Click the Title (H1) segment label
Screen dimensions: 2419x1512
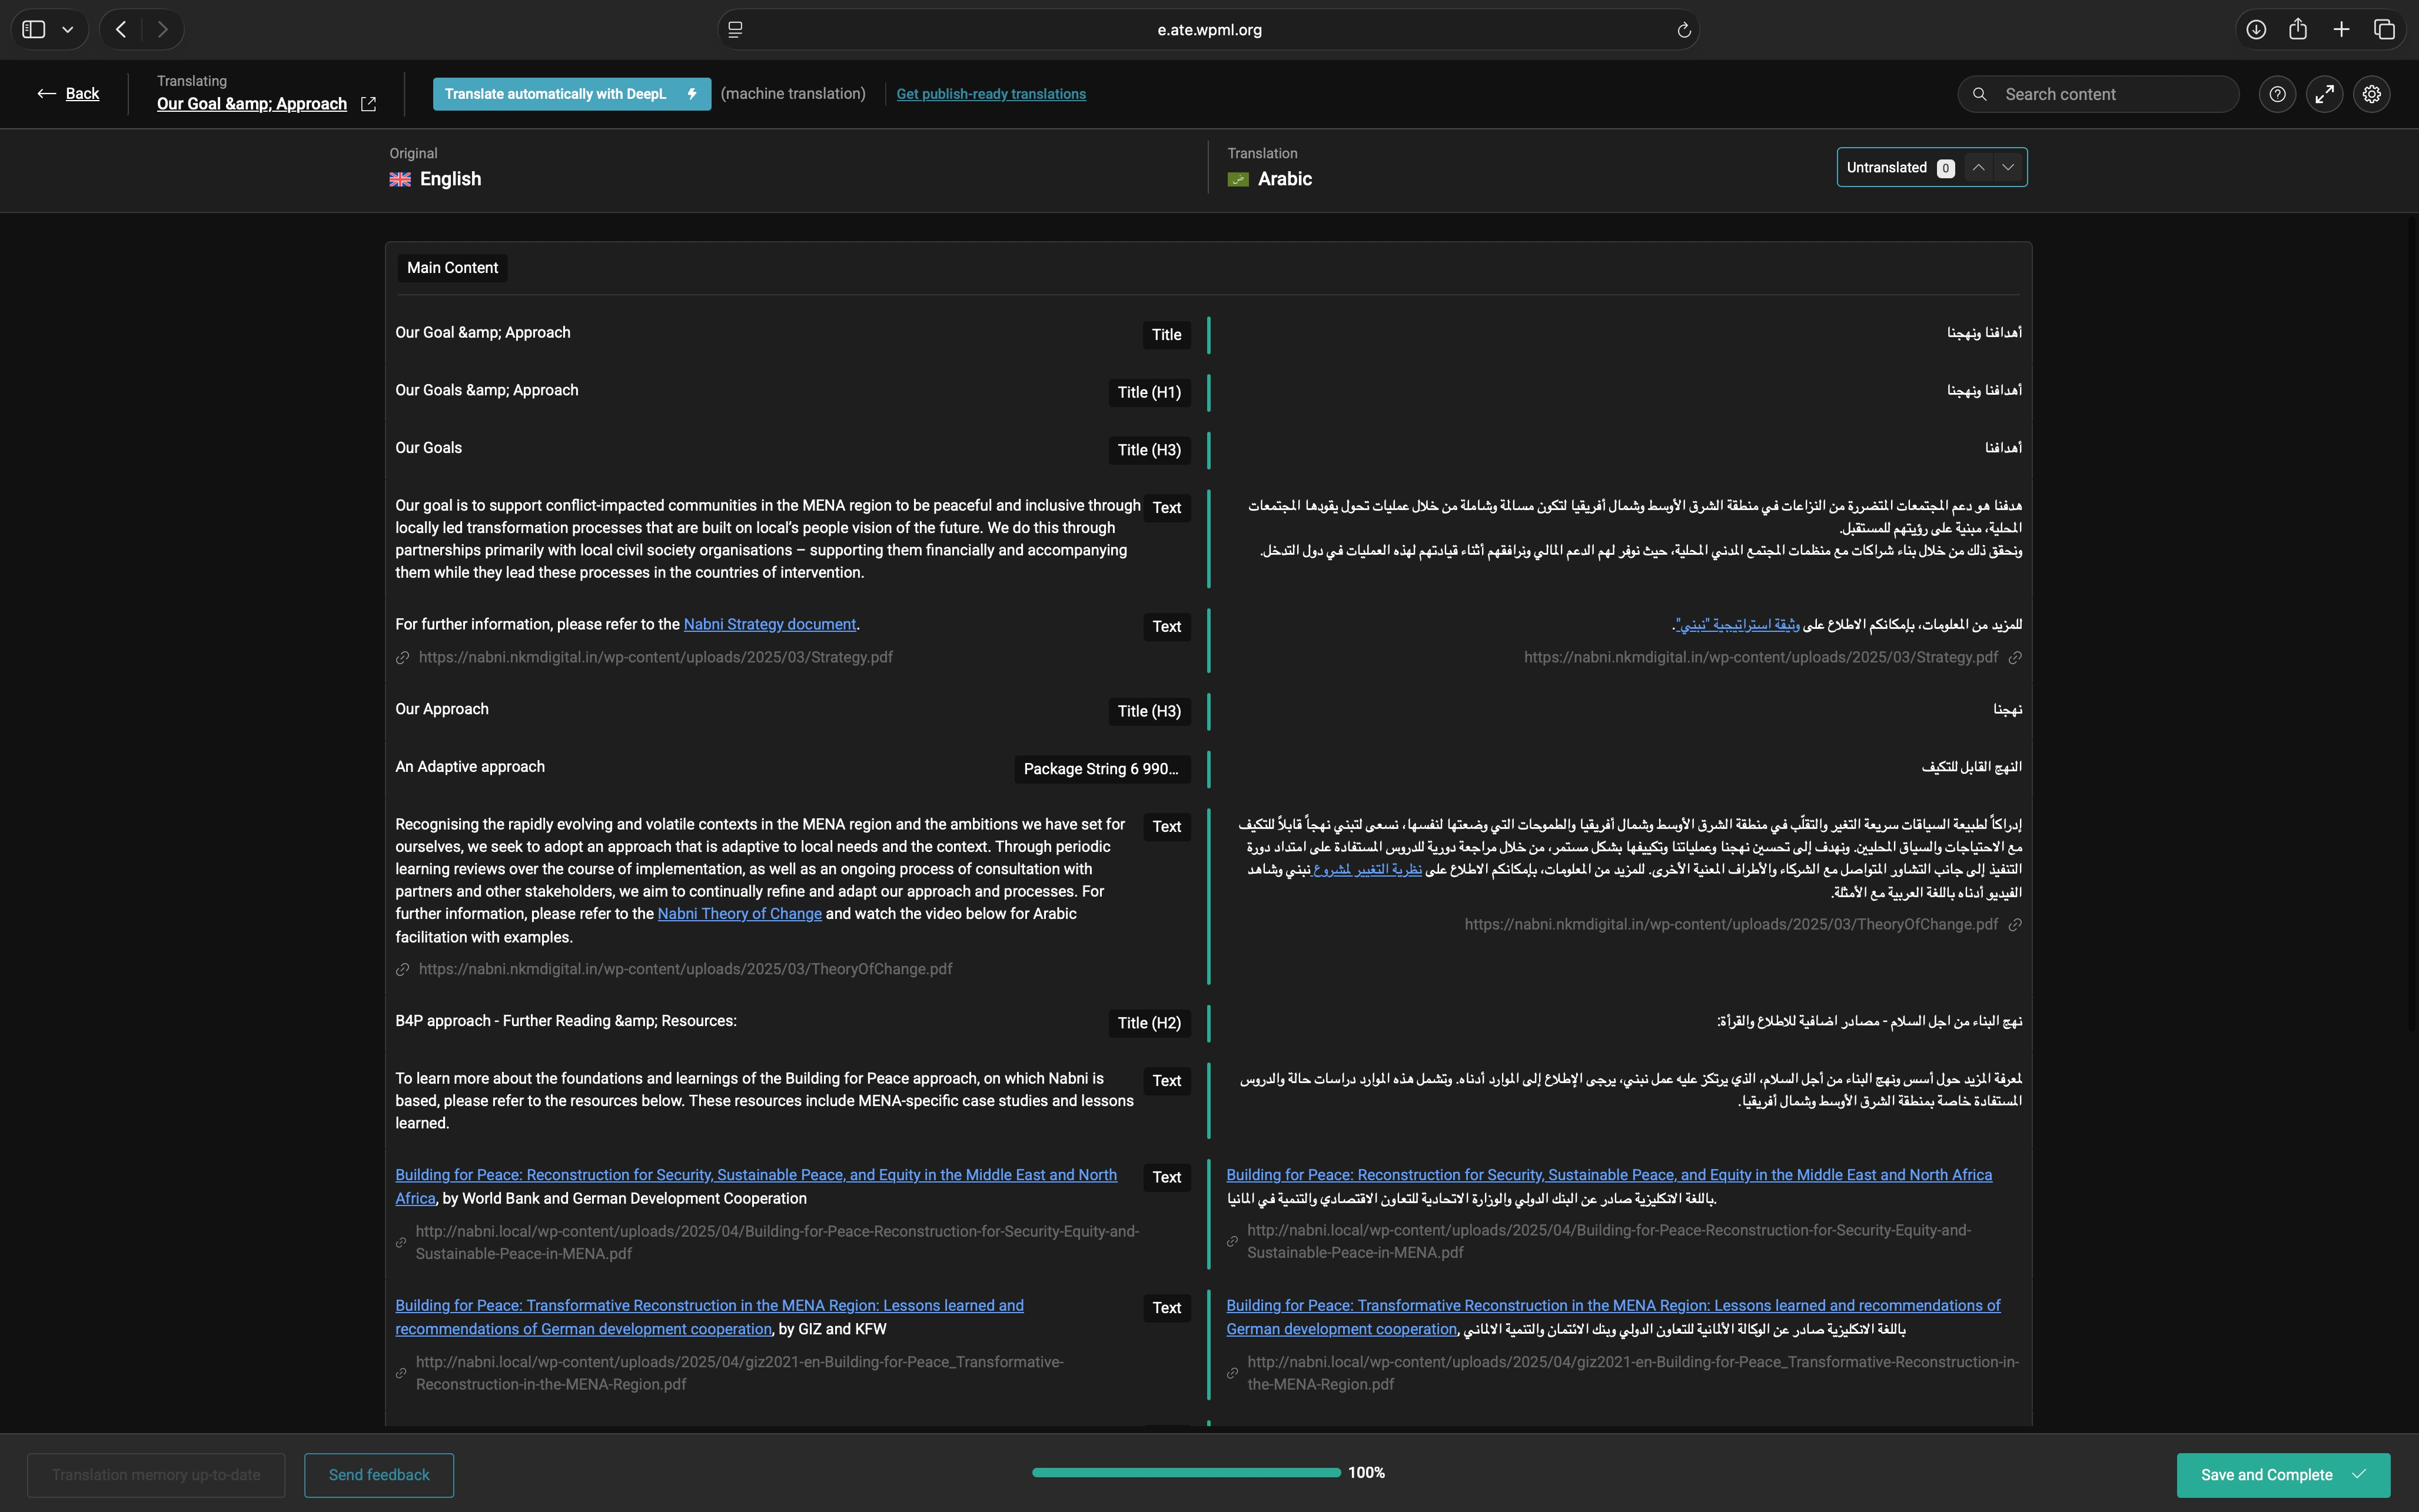point(1148,393)
